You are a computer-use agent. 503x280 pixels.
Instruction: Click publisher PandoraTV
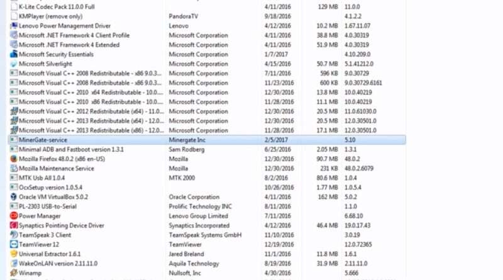[184, 16]
